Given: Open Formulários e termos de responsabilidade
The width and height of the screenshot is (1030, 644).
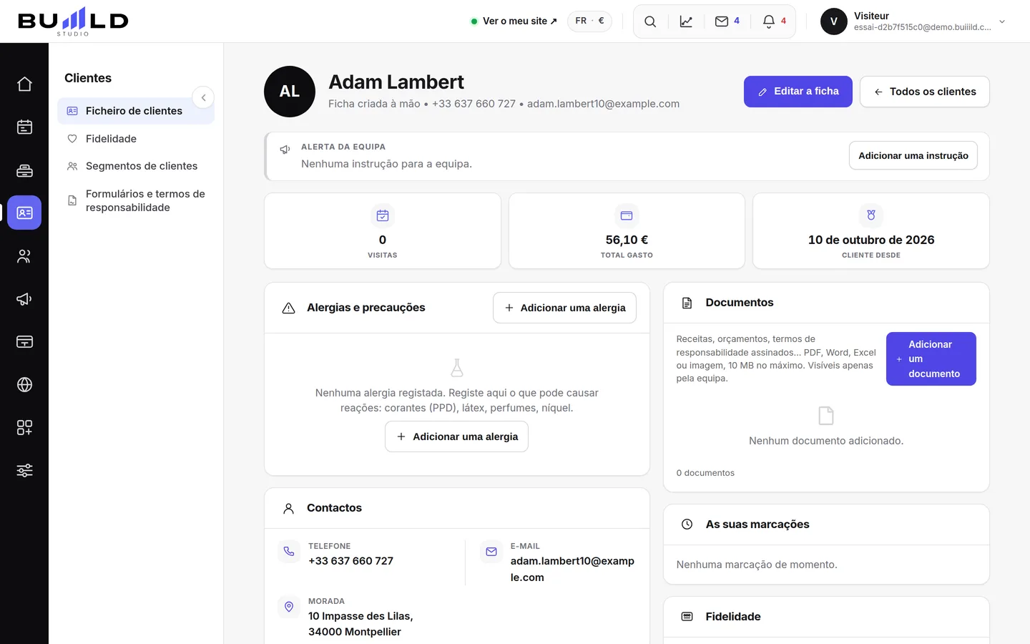Looking at the screenshot, I should click(x=136, y=200).
